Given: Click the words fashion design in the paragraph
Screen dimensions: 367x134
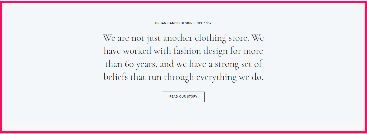Looking at the screenshot, I should 201,51.
